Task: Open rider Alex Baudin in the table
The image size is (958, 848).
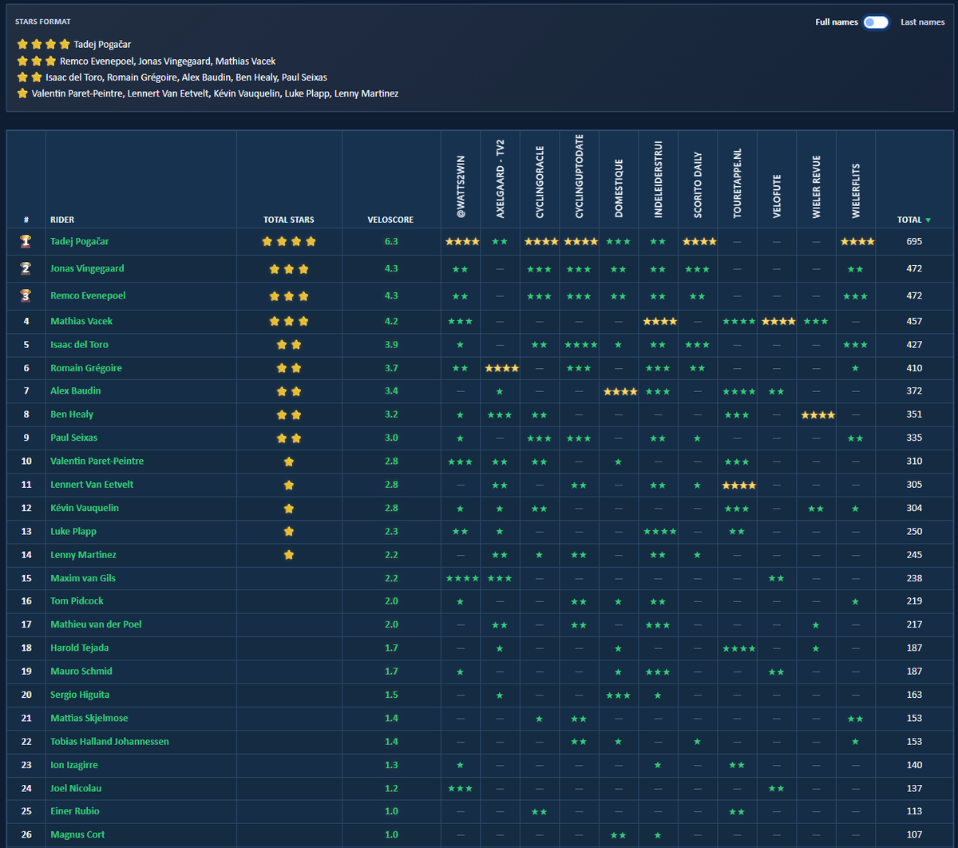Action: click(x=76, y=390)
